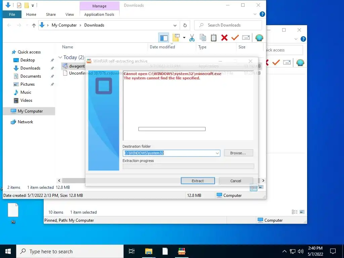Click the Type here to search box
Image resolution: width=344 pixels, height=258 pixels.
tap(70, 251)
